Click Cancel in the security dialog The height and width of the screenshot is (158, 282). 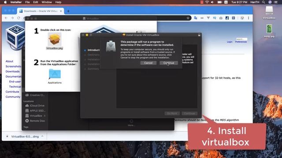(x=148, y=63)
